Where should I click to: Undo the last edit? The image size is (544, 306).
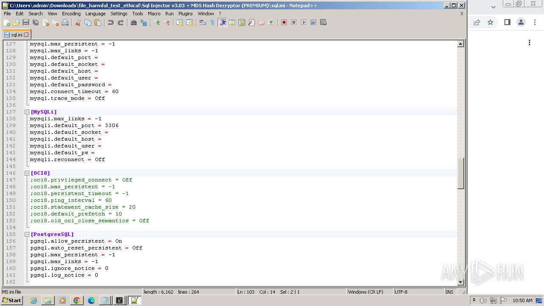[111, 23]
